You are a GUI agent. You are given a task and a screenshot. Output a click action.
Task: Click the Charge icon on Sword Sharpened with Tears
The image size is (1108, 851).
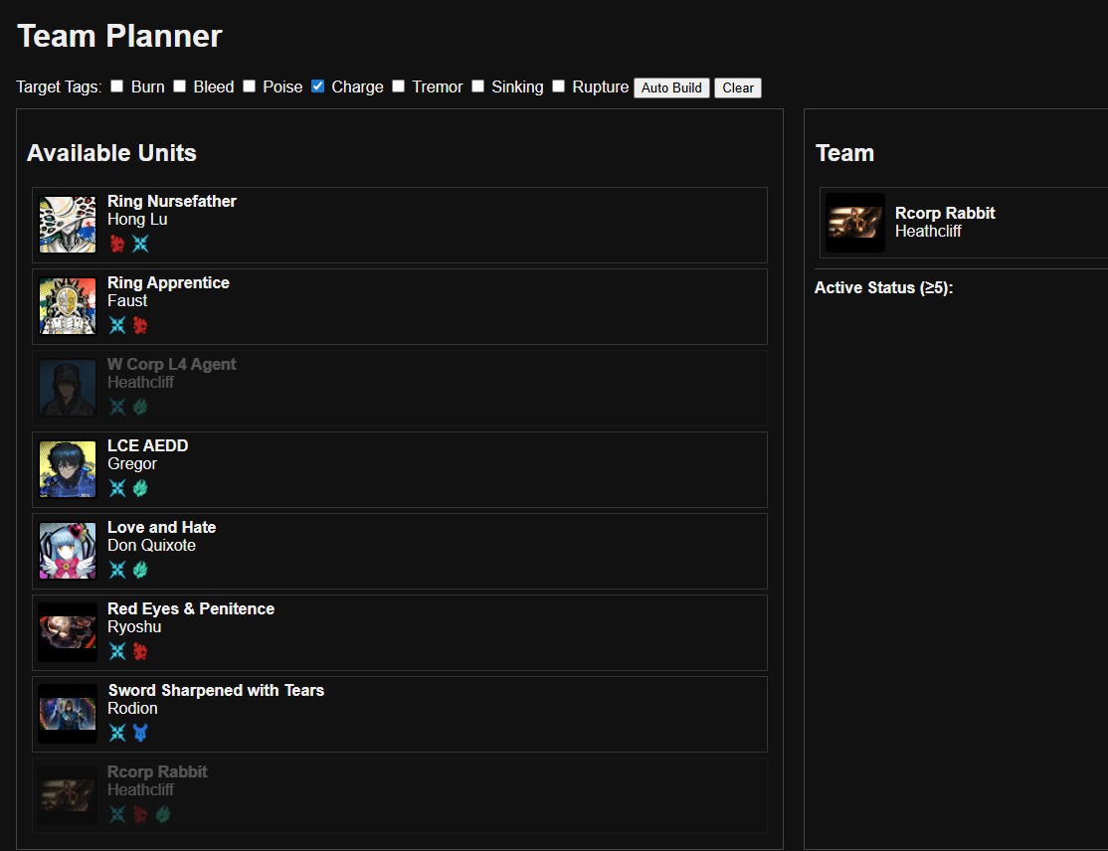[117, 733]
